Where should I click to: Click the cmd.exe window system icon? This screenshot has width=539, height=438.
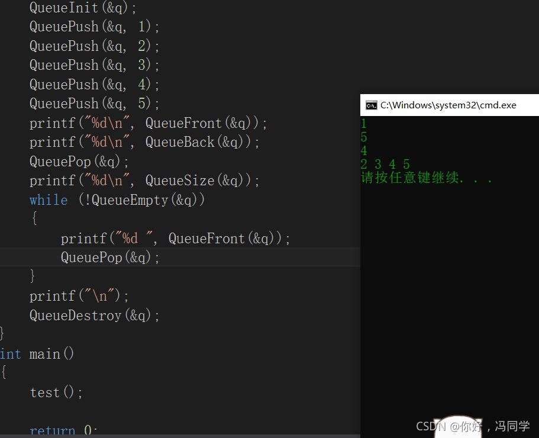point(371,105)
